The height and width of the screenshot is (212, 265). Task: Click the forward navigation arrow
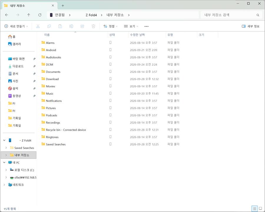pos(18,15)
